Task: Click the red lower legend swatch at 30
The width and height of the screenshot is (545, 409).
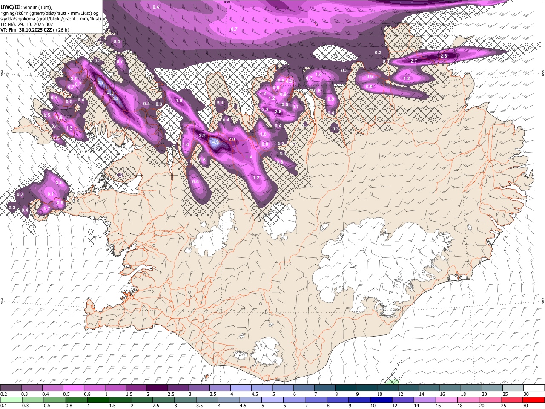Action: point(534,400)
